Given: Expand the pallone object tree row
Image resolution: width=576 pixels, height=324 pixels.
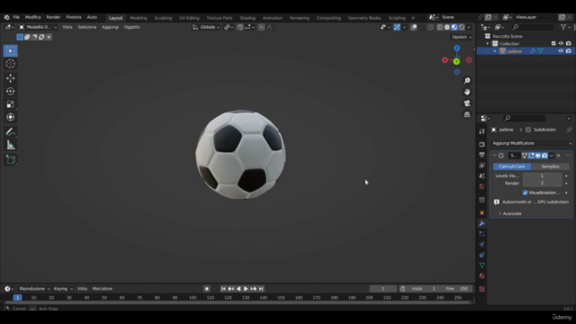Looking at the screenshot, I should click(x=495, y=51).
